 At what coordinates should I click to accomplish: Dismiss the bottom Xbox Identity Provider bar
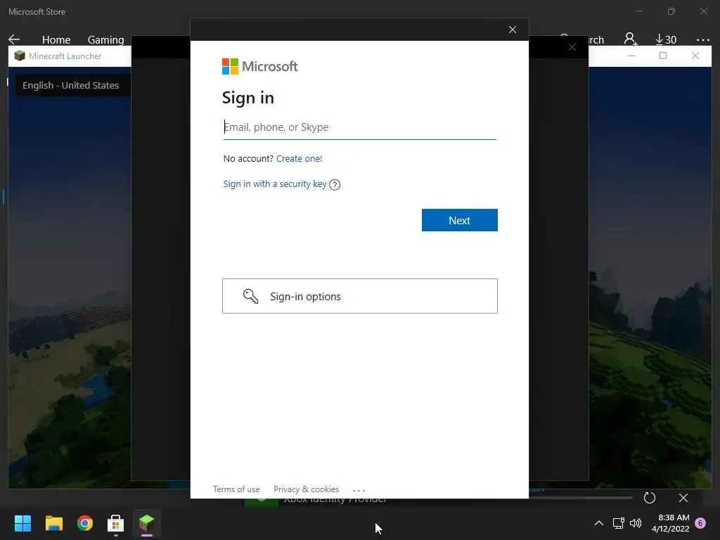point(683,498)
